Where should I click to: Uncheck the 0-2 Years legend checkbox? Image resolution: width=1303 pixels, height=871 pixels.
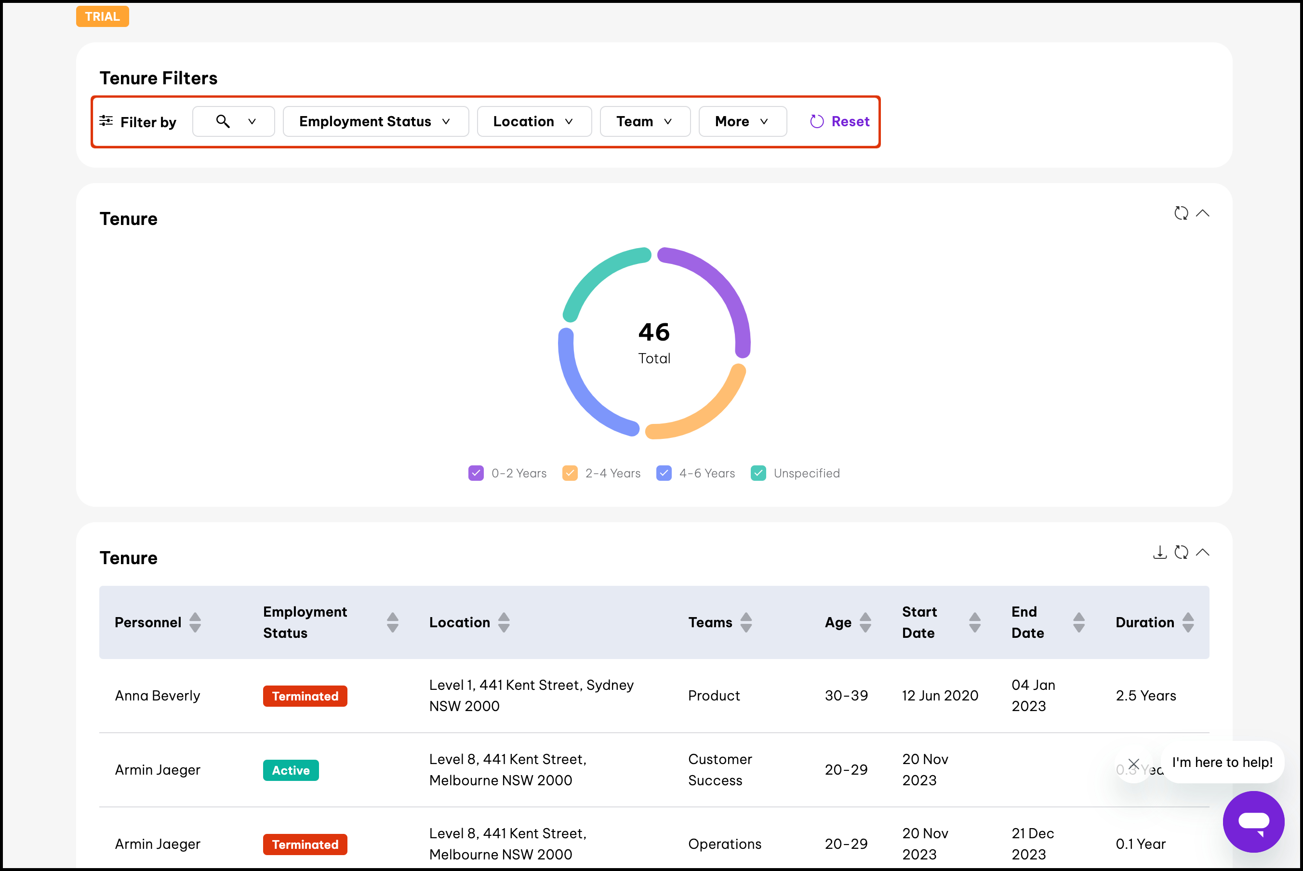(476, 473)
